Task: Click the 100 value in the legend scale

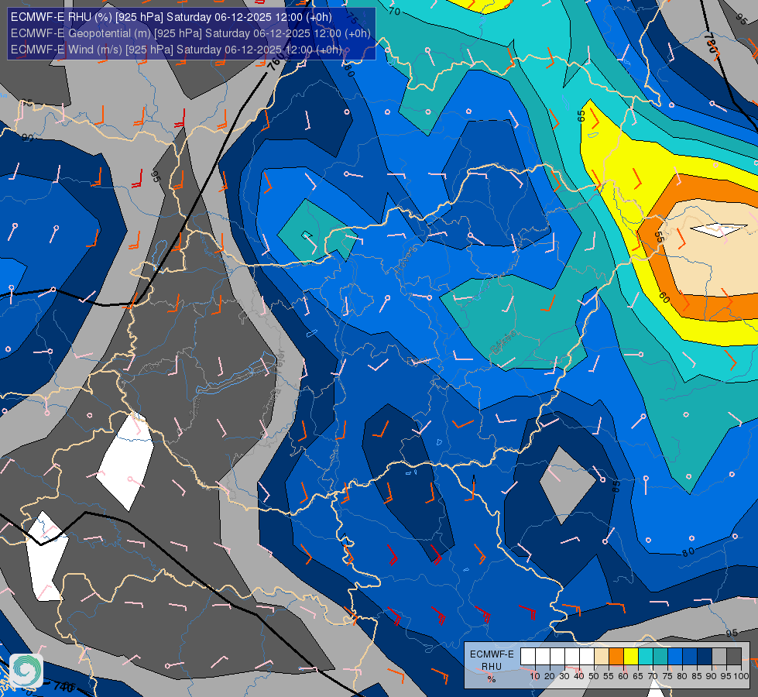Action: tap(741, 676)
